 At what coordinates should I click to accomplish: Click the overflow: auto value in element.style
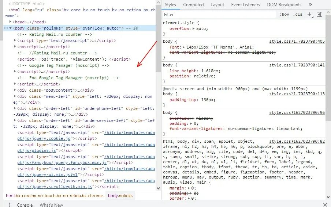[x=202, y=28]
